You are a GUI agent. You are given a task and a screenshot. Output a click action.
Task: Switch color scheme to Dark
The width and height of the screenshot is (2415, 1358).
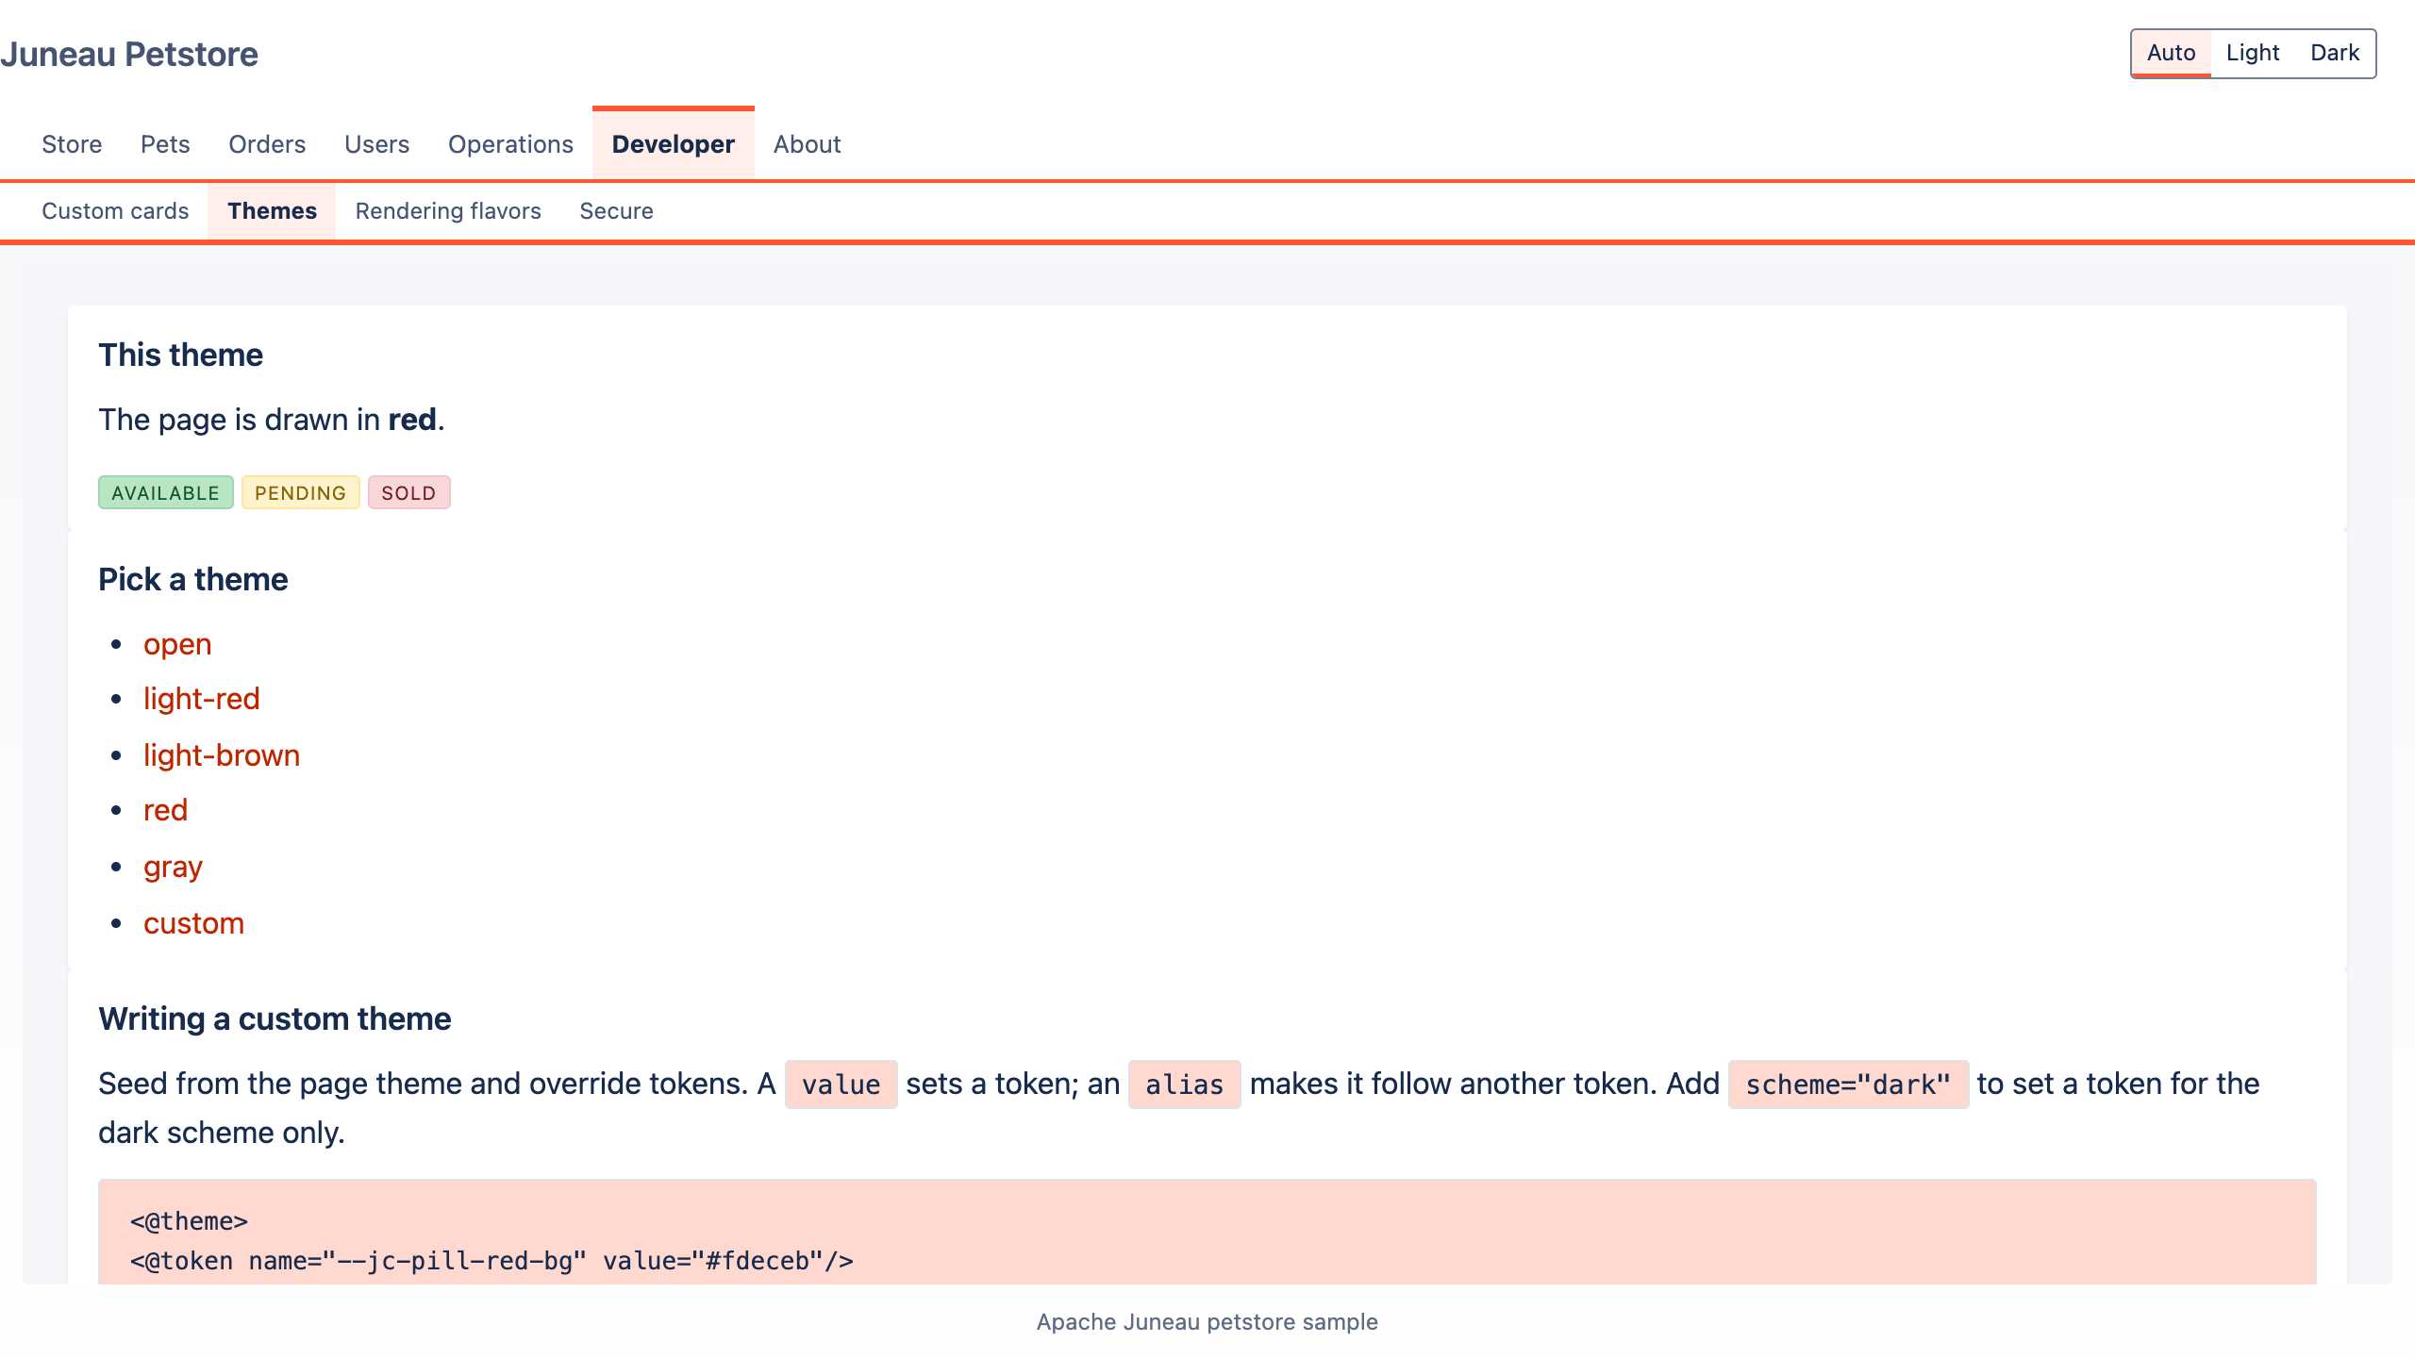coord(2335,53)
